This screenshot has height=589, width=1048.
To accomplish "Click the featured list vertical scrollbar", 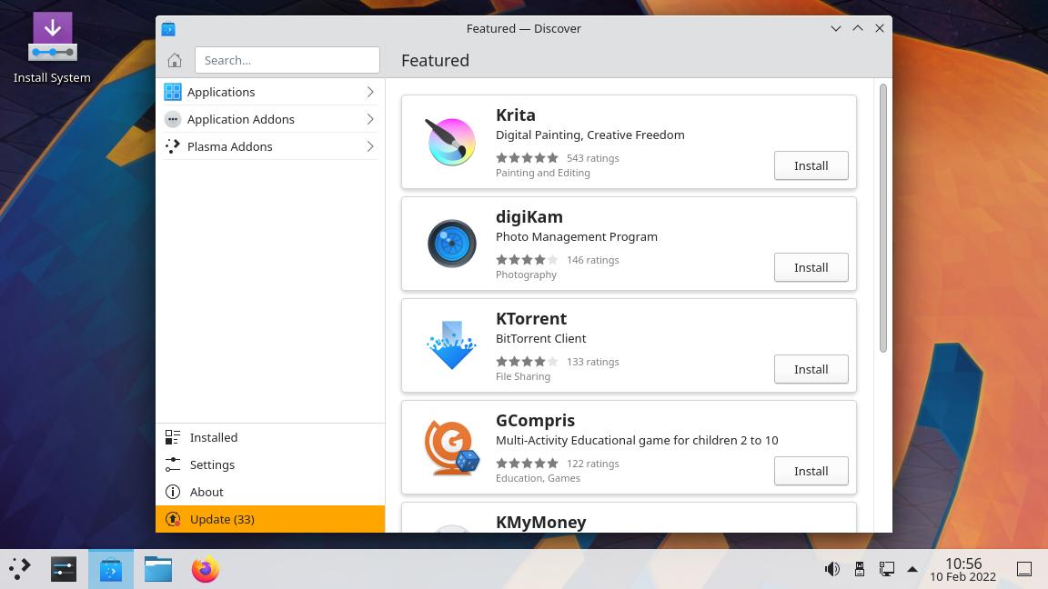I will click(883, 218).
